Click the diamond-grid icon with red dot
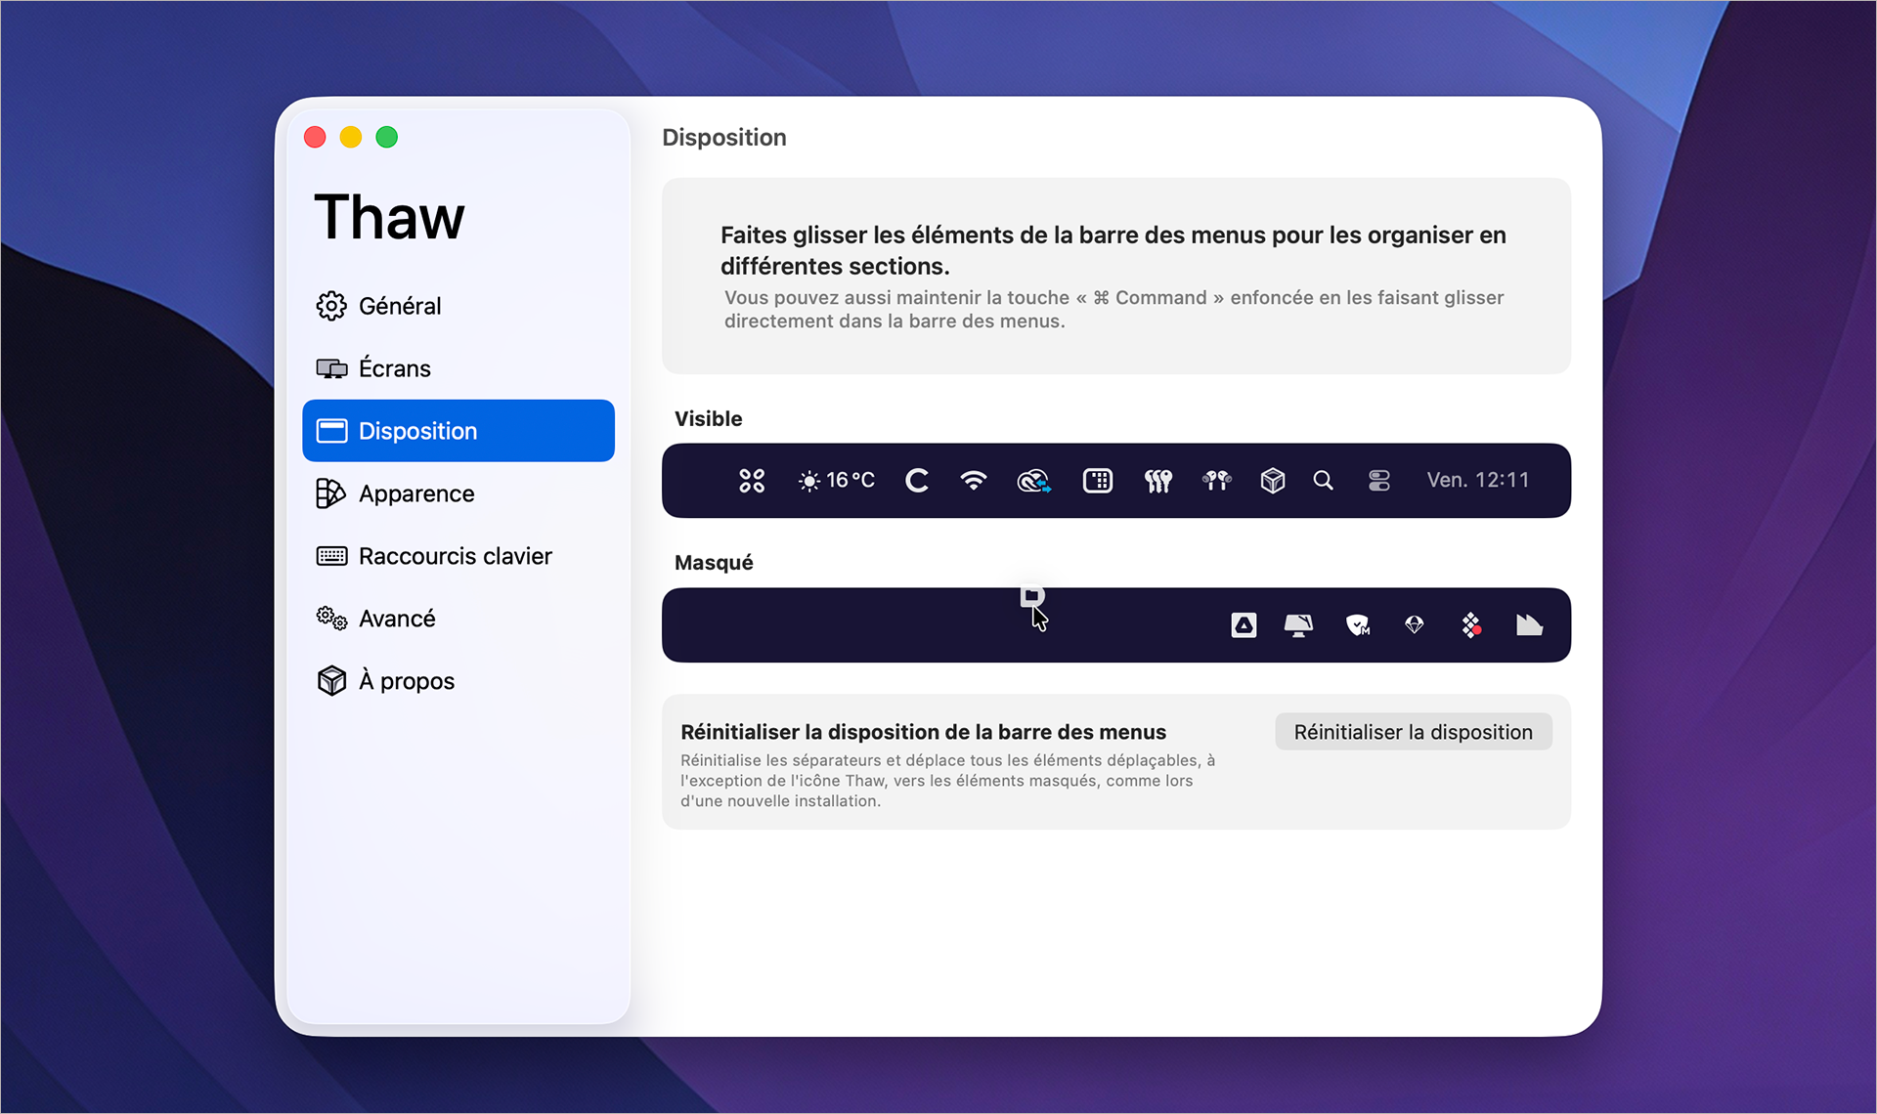Screen dimensions: 1877x1114 pyautogui.click(x=1471, y=625)
